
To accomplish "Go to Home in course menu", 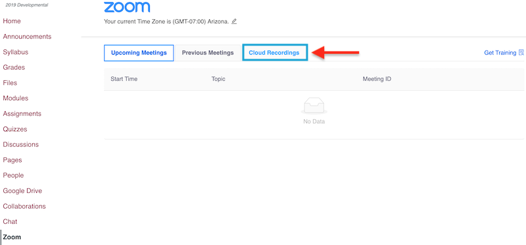I will (12, 21).
